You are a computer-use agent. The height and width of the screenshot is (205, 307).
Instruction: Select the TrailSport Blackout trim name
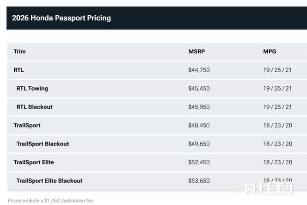[43, 144]
